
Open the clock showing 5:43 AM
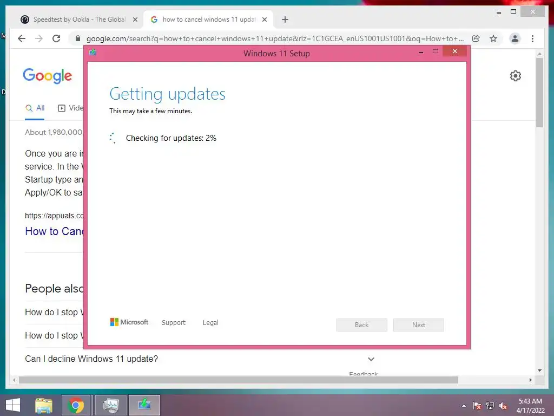[530, 406]
